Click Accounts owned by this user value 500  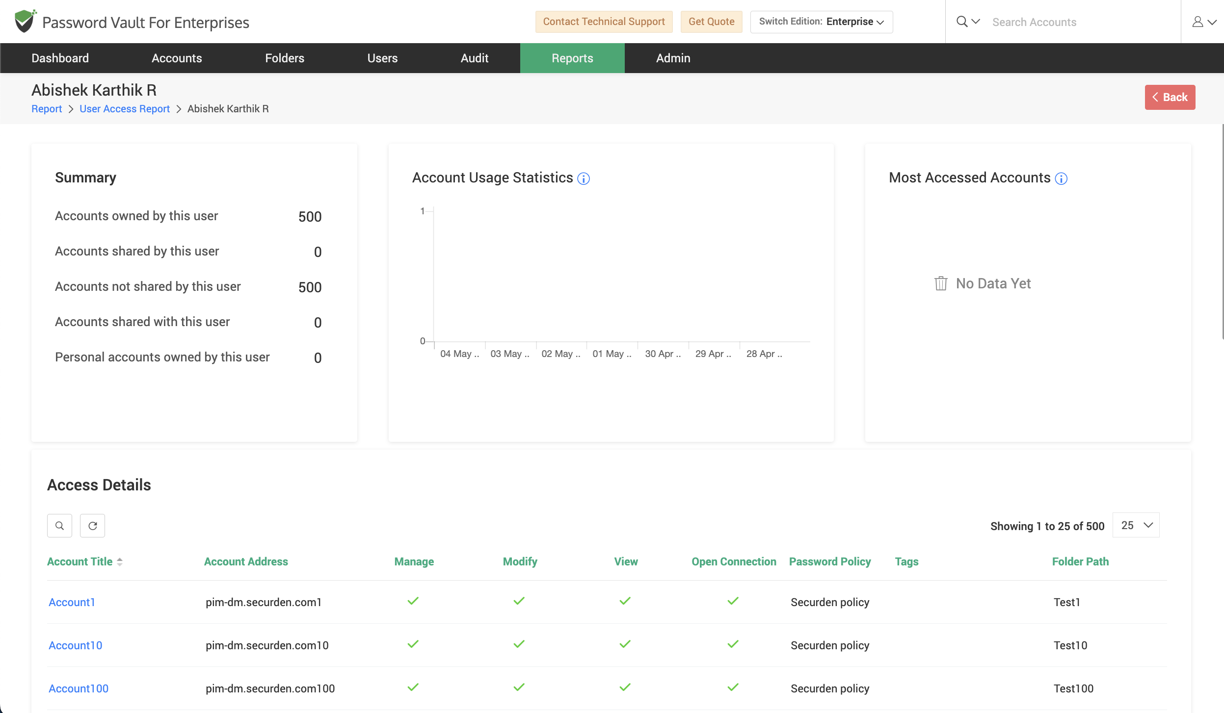tap(310, 217)
